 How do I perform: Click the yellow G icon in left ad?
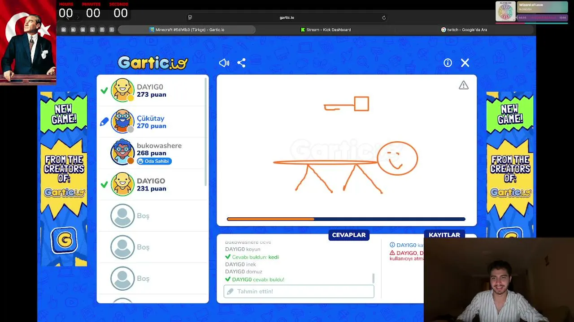(64, 240)
